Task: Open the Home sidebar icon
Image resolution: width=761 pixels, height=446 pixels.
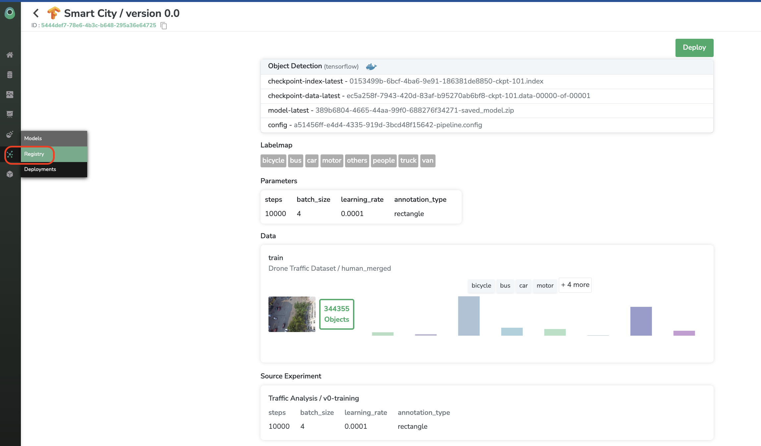Action: 10,55
